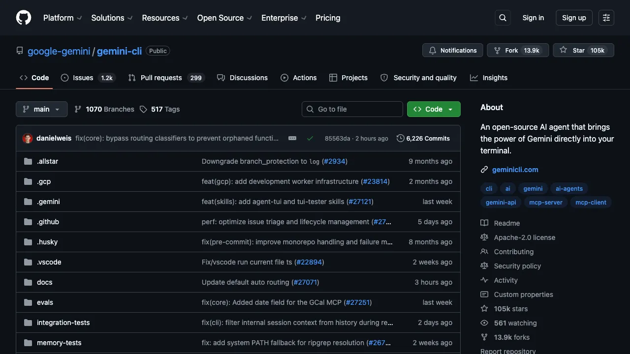The width and height of the screenshot is (630, 354).
Task: Open the Resources menu
Action: 165,18
